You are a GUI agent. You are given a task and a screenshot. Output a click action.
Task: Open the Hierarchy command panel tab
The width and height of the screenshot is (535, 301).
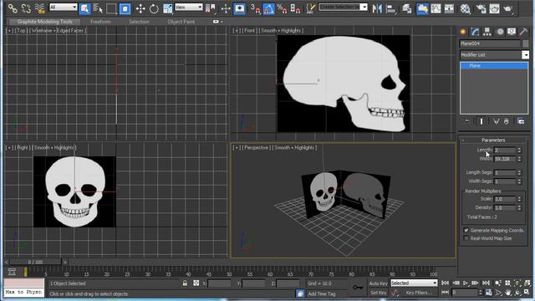pos(487,32)
